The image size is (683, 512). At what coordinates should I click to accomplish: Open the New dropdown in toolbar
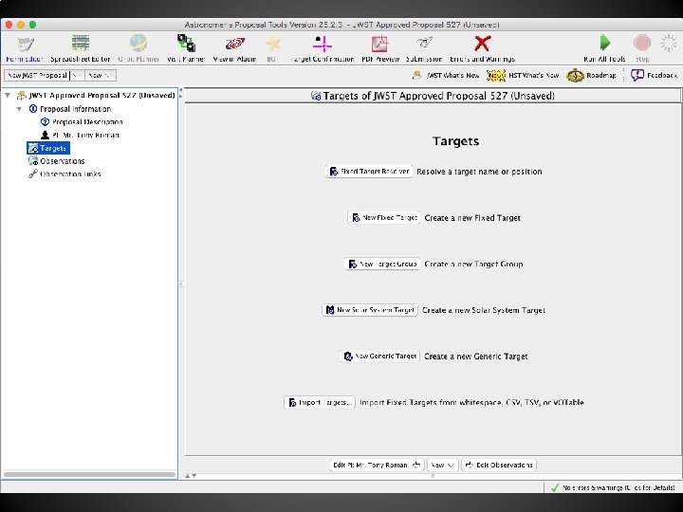[101, 75]
